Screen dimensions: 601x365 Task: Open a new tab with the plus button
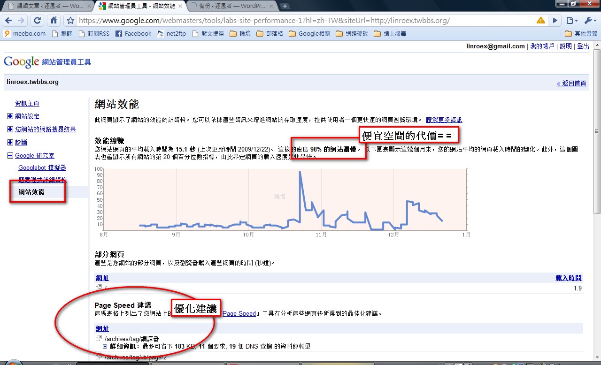(x=285, y=6)
